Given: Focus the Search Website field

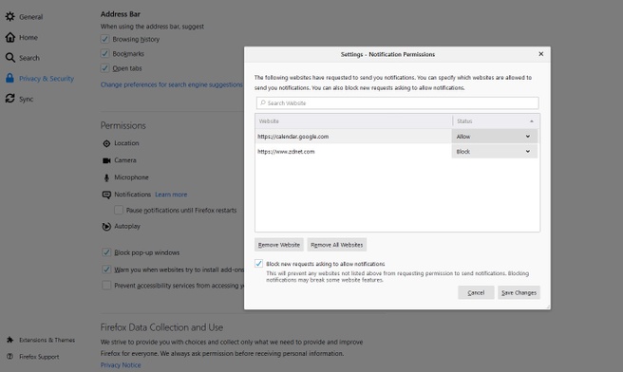Looking at the screenshot, I should tap(397, 102).
